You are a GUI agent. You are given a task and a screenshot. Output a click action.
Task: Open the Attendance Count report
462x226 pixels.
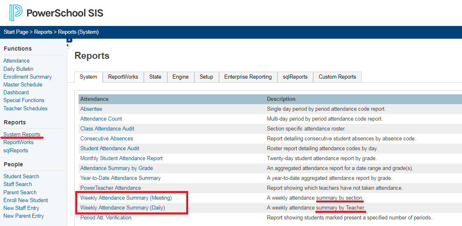click(x=101, y=119)
